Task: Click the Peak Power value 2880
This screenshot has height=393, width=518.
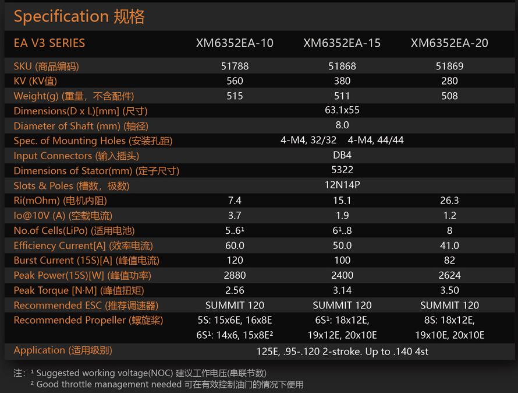Action: (235, 275)
